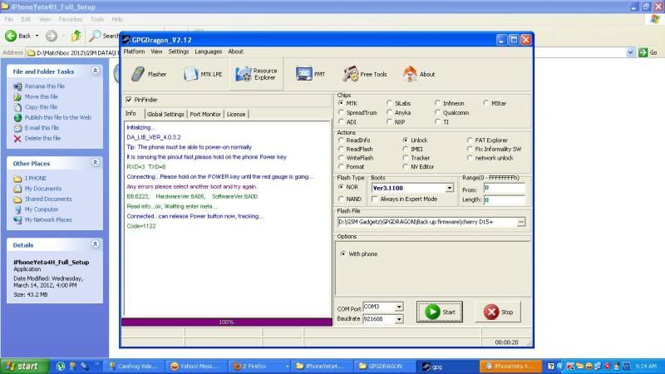Click Move this file link
Image resolution: width=665 pixels, height=374 pixels.
coord(41,96)
